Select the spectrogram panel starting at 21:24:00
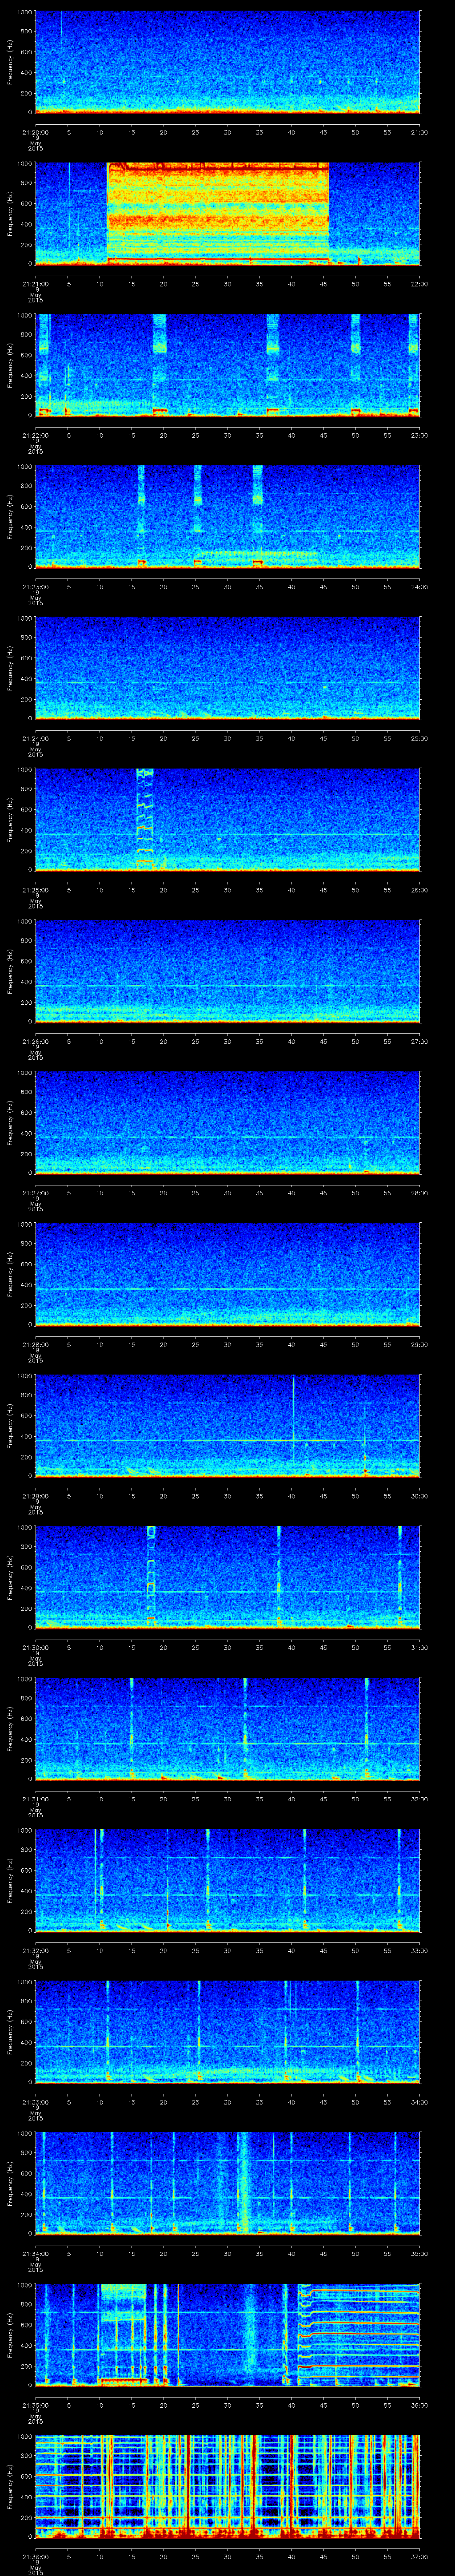This screenshot has height=2576, width=455. pyautogui.click(x=227, y=668)
